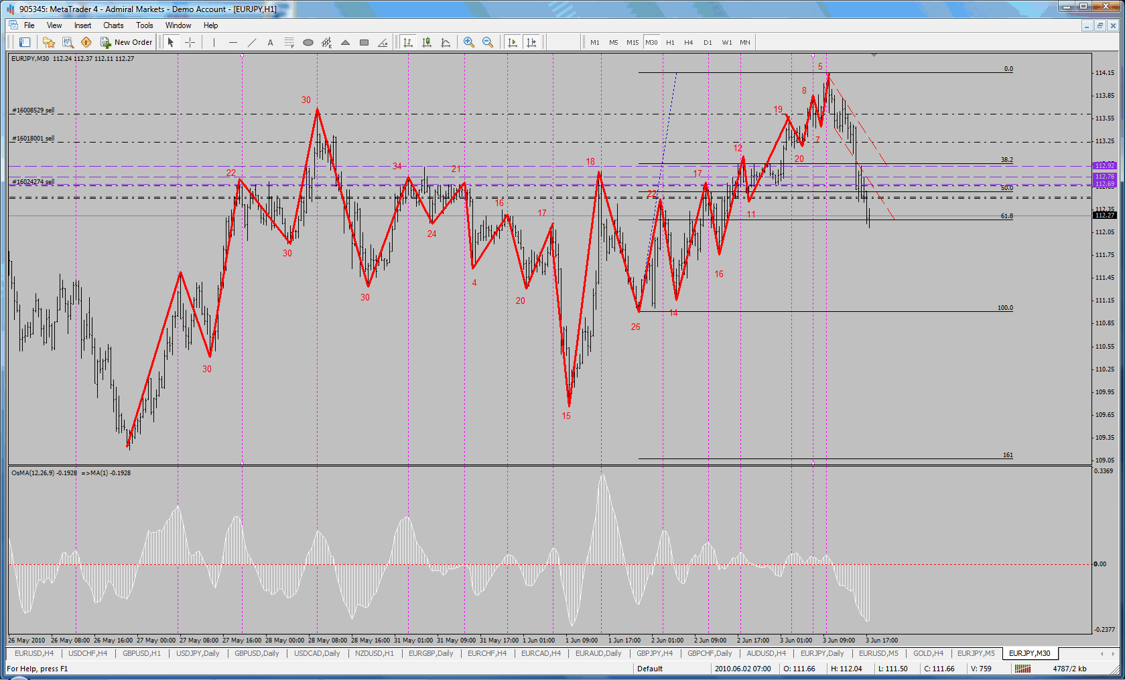
Task: Set timeframe to D1
Action: click(x=708, y=42)
